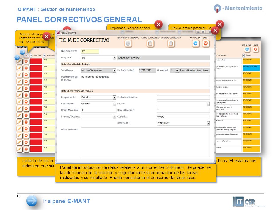
Task: Close the Enviar informe por email callout
Action: pos(220,24)
